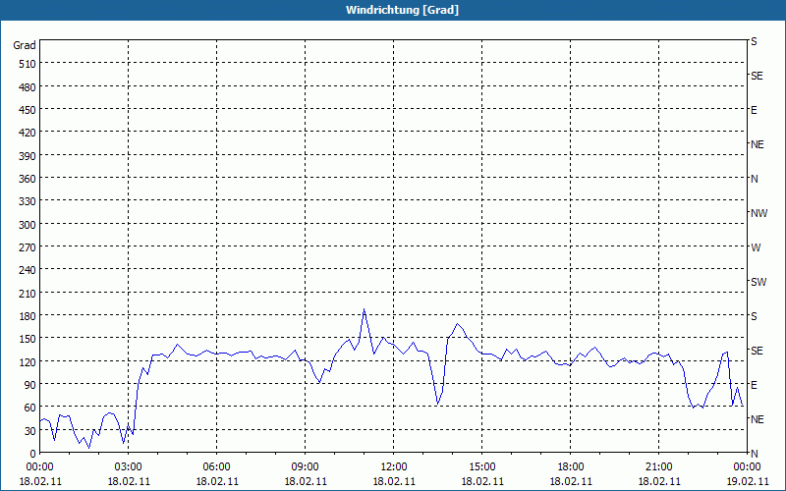Click the 18.02.11 date under 12:00
Image resolution: width=786 pixels, height=491 pixels.
394,481
